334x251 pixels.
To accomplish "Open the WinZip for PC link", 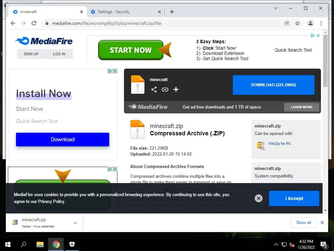I will point(280,143).
